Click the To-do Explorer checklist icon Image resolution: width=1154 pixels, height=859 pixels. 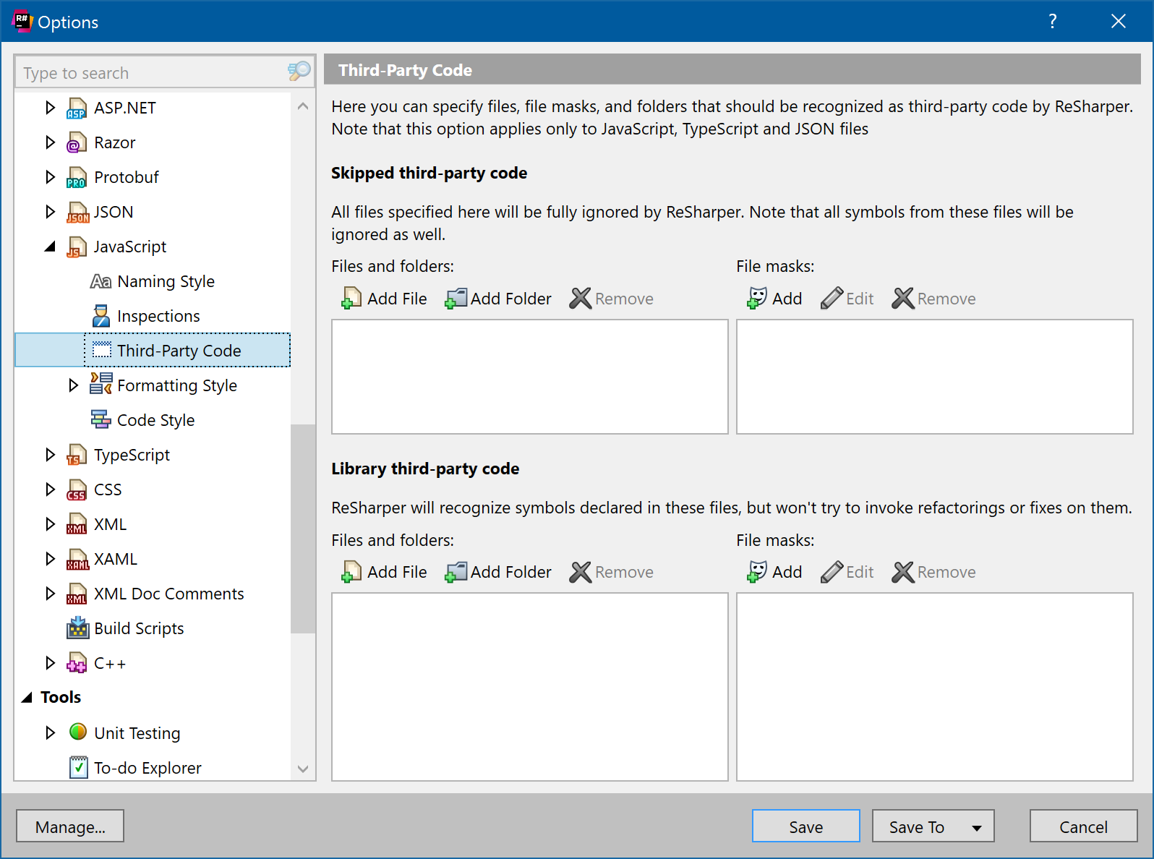(78, 767)
